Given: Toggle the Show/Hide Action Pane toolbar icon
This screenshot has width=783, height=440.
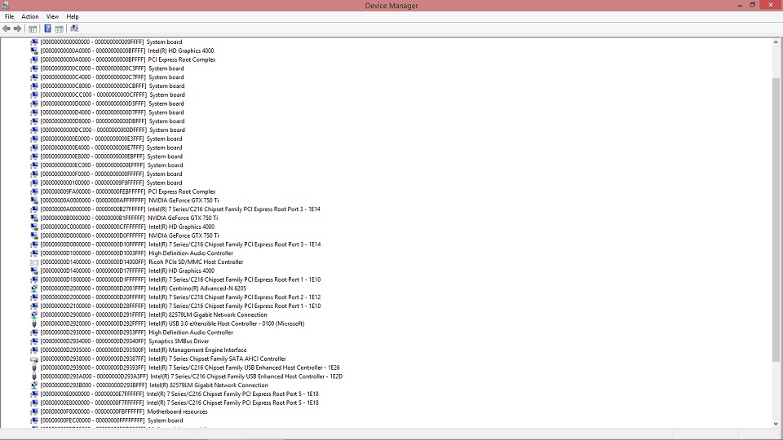Looking at the screenshot, I should 60,29.
